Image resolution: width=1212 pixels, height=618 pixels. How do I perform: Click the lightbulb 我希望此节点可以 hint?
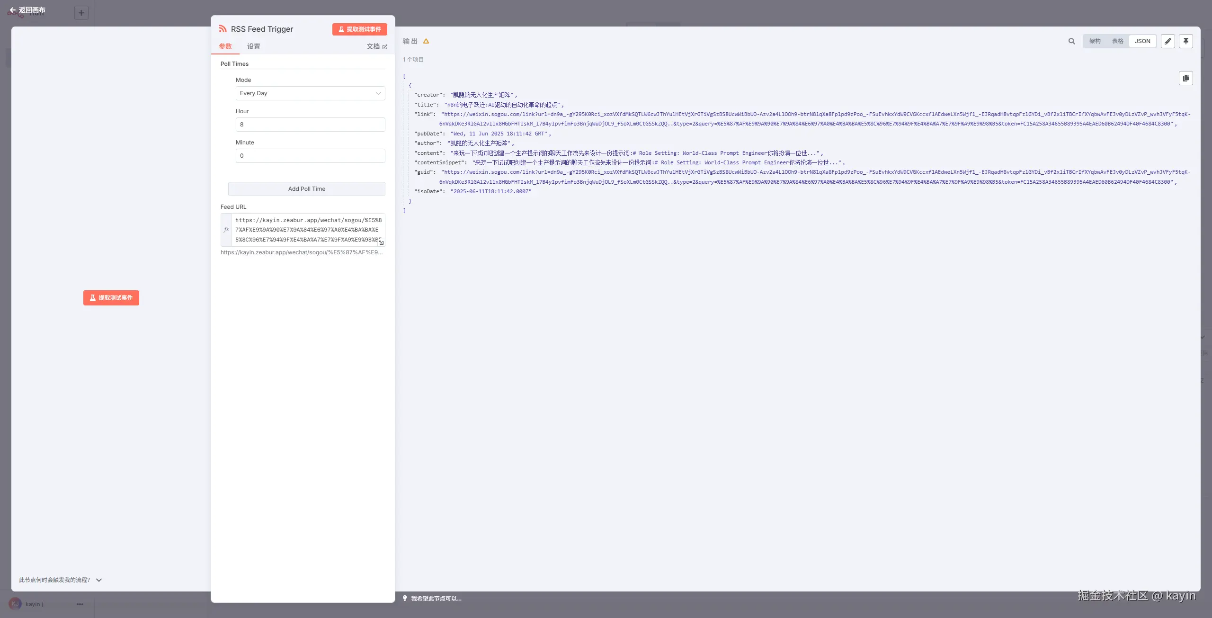tap(431, 599)
